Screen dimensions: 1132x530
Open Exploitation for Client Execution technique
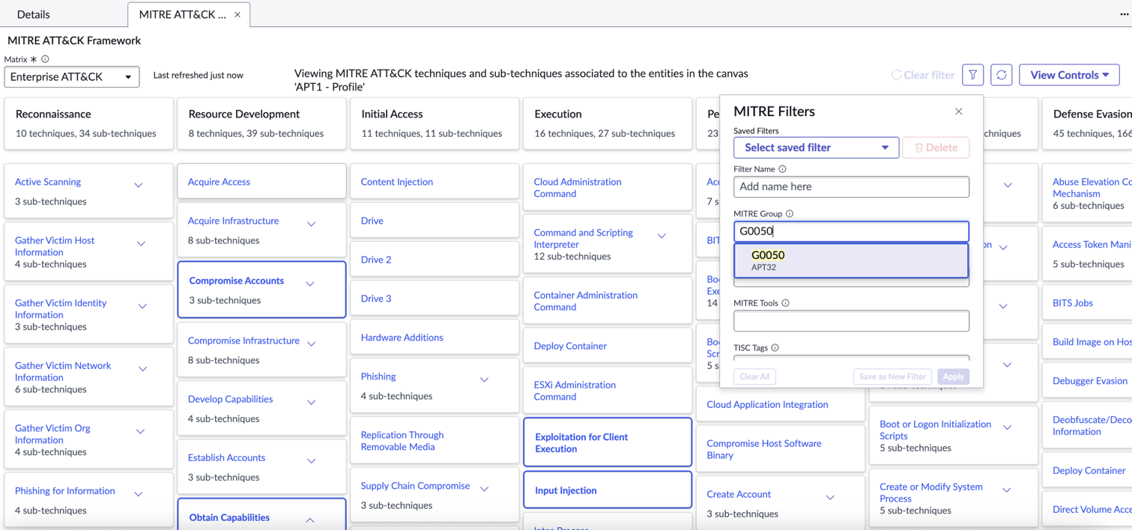(x=581, y=443)
